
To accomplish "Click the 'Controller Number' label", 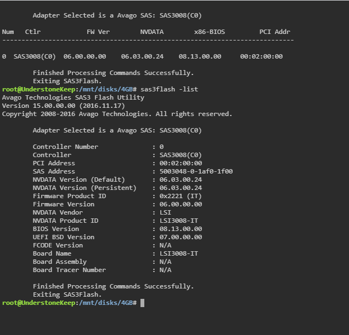I will tap(65, 147).
